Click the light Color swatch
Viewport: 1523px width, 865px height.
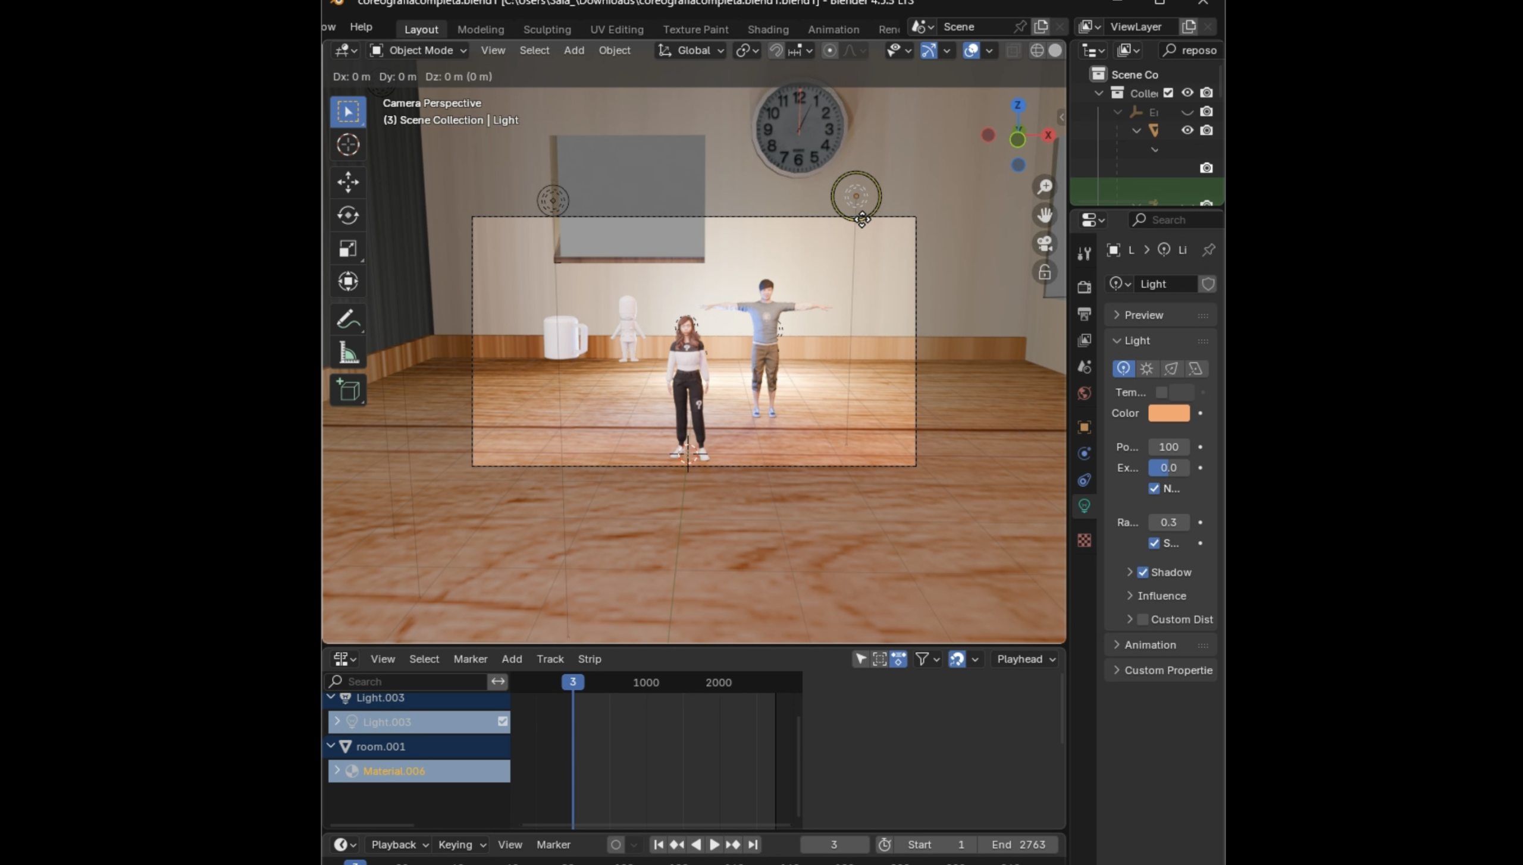tap(1168, 413)
